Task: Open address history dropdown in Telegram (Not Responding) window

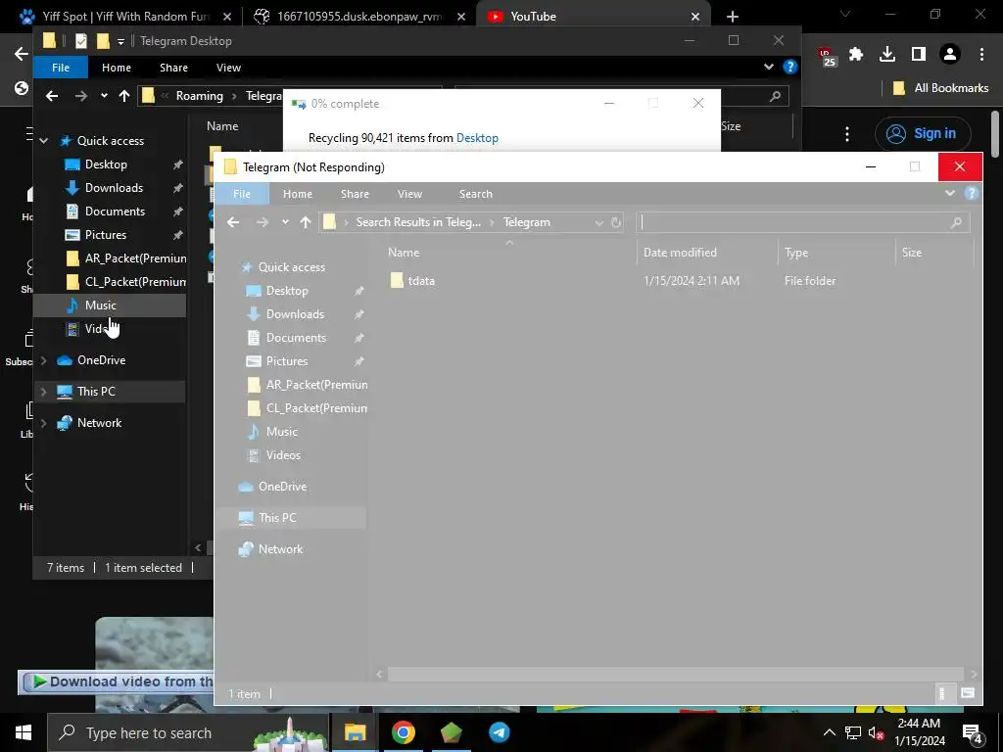Action: point(598,222)
